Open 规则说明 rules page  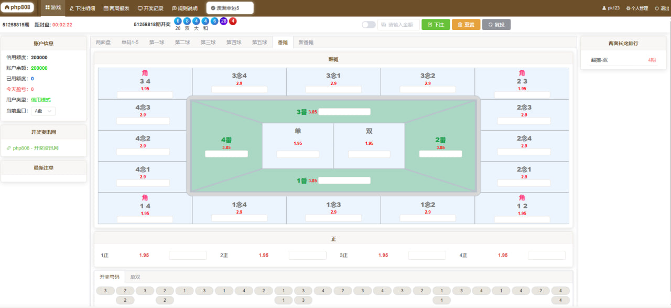point(185,8)
